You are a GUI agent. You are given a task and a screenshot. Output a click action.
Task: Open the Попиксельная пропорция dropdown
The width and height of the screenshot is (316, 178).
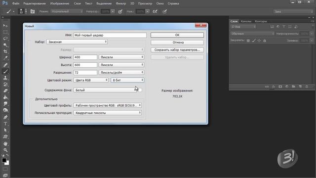[x=108, y=113]
